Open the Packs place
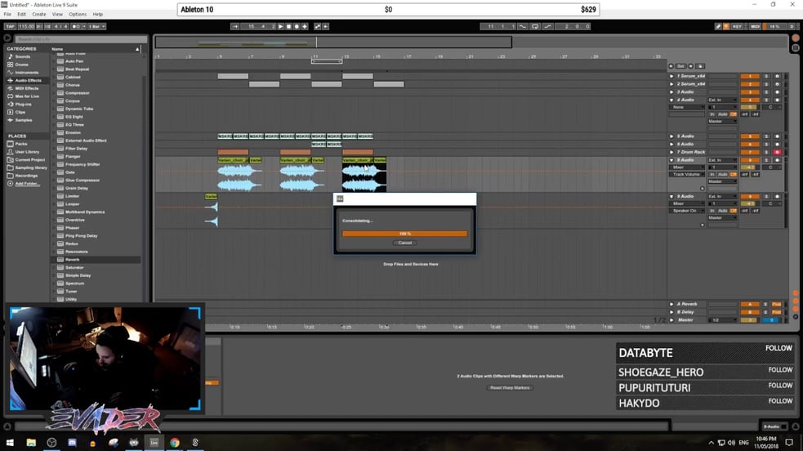 (x=21, y=144)
